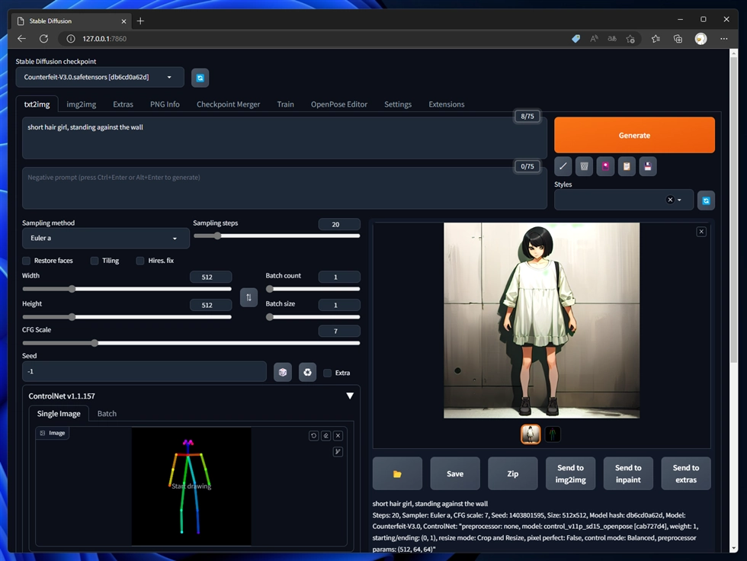Open the Stable Diffusion checkpoint dropdown
This screenshot has width=747, height=561.
coord(99,77)
